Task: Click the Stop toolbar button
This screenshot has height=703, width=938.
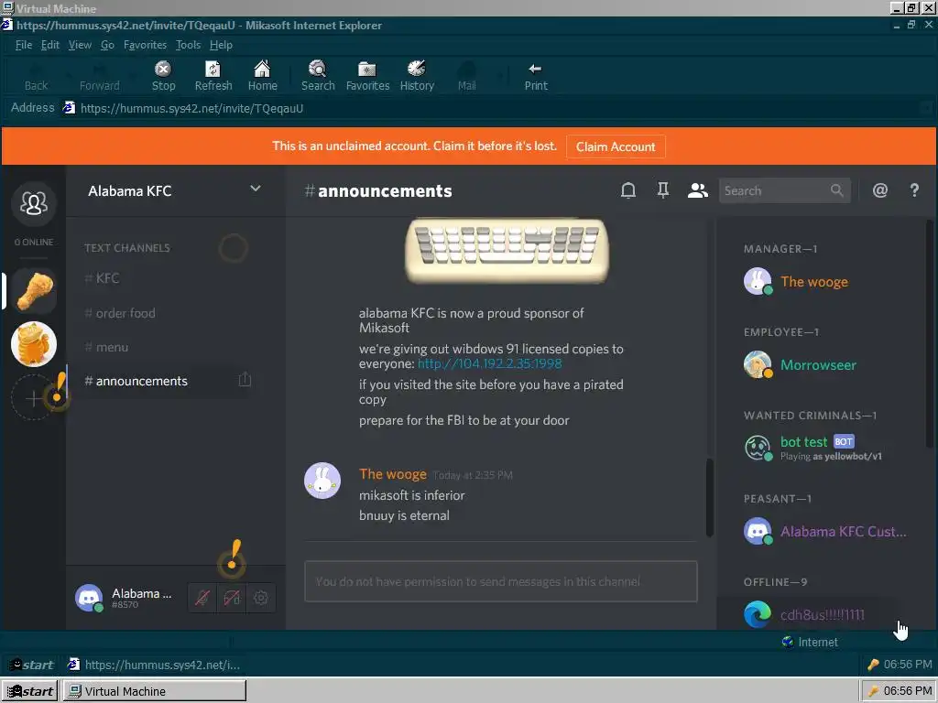Action: (x=163, y=76)
